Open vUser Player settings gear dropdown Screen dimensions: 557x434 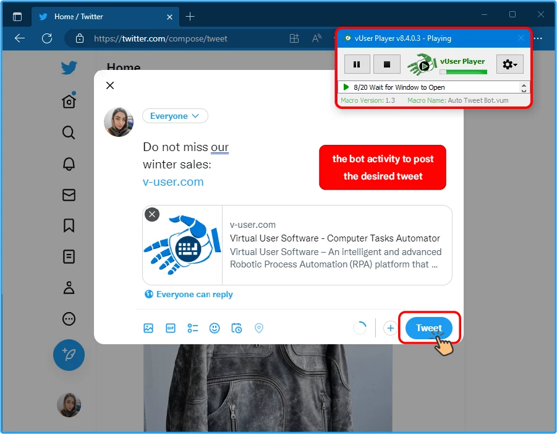(x=510, y=64)
